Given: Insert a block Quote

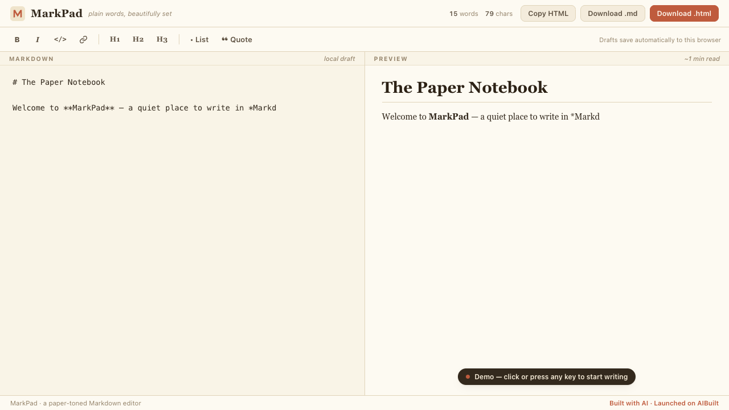Looking at the screenshot, I should tap(237, 39).
